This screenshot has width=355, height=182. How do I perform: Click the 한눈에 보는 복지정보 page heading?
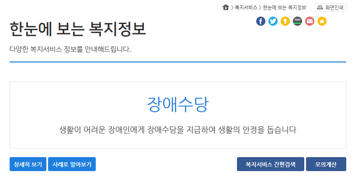78,29
